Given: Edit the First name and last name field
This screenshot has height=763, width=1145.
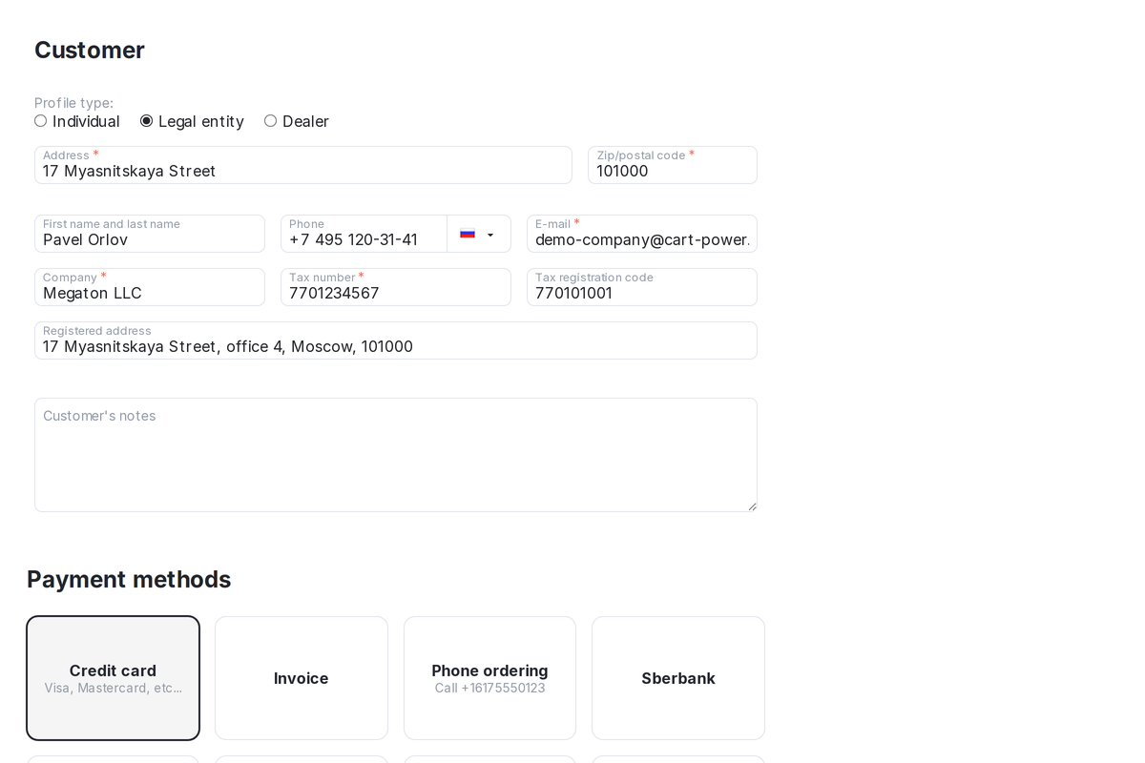Looking at the screenshot, I should pos(150,234).
